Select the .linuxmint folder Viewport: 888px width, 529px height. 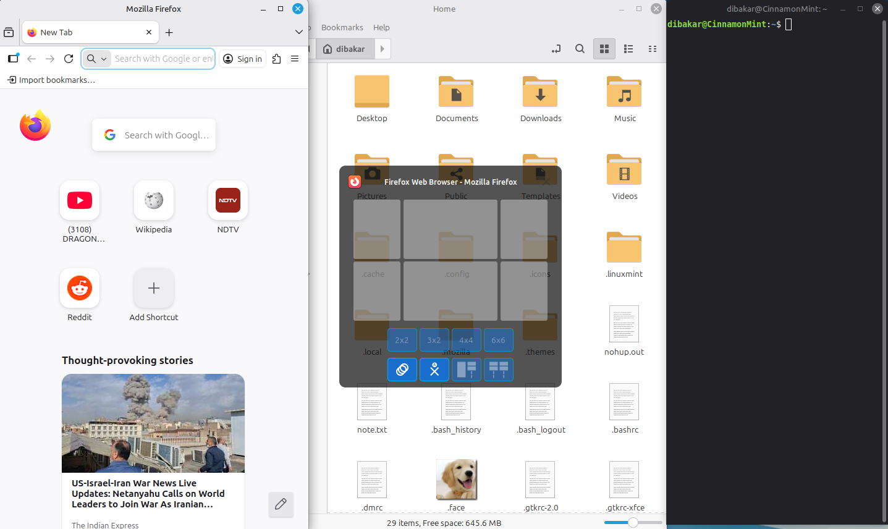point(625,255)
